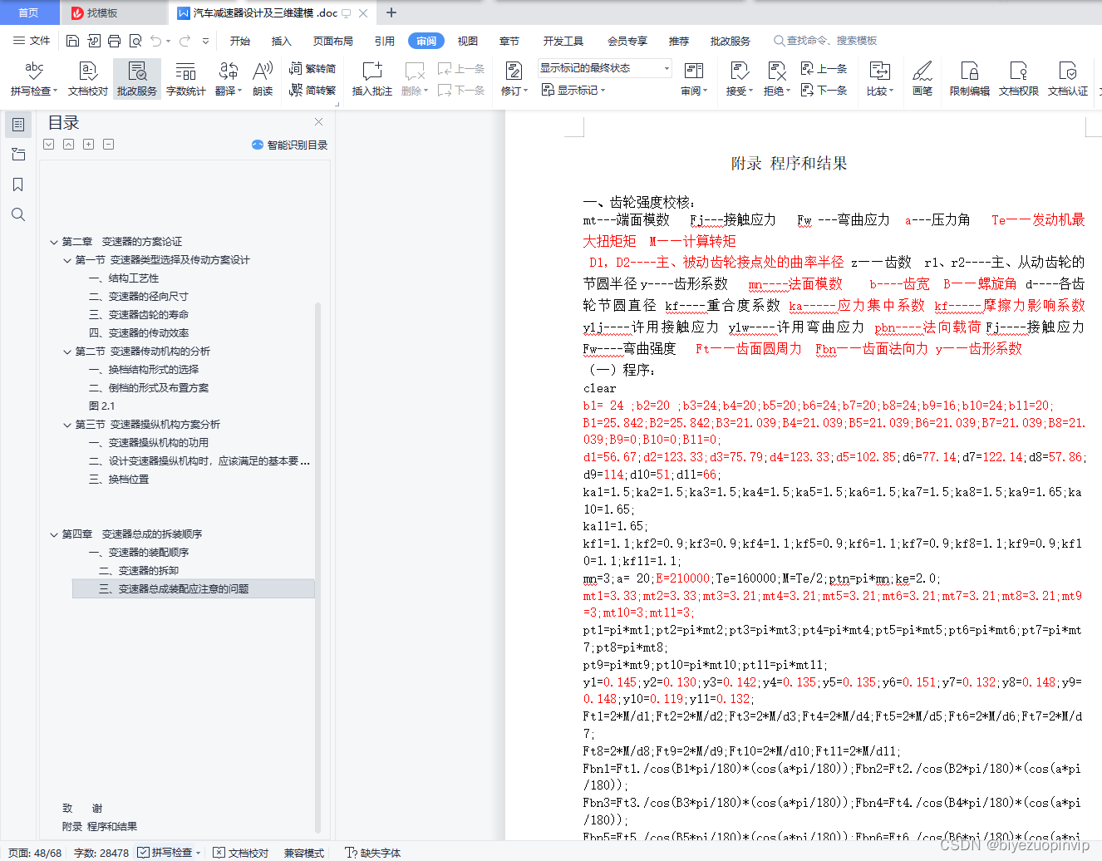Reject change with 拒绝
Viewport: 1102px width, 861px height.
tap(776, 79)
